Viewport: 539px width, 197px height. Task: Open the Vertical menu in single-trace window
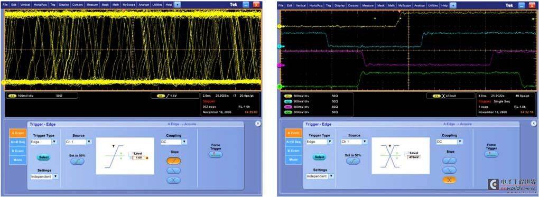point(25,5)
